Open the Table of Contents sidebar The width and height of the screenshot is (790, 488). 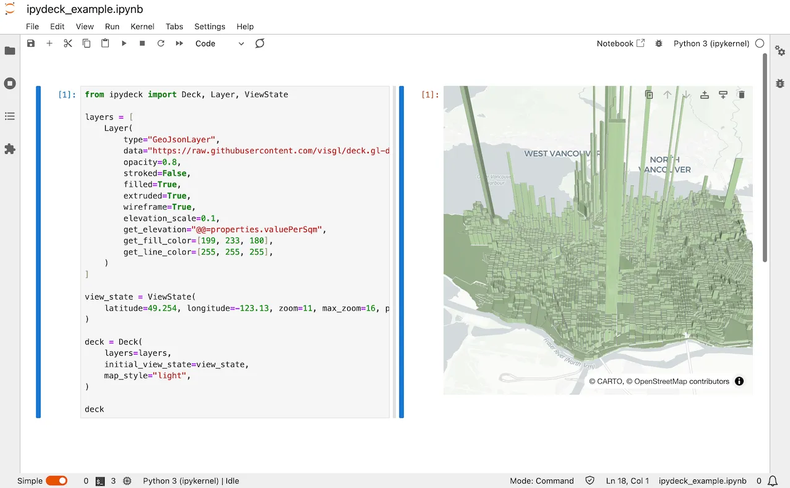point(10,116)
